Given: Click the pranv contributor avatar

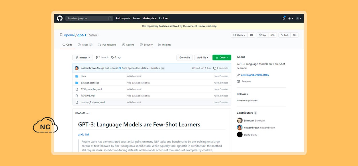Looking at the screenshot, I should 240,135.
